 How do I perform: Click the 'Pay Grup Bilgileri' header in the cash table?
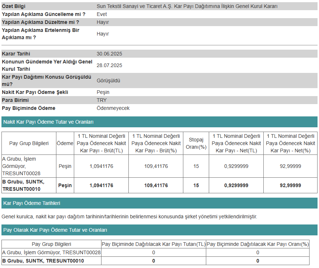(29, 144)
